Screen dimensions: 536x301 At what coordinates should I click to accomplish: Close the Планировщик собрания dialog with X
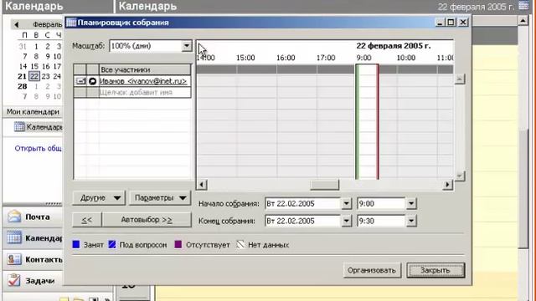[x=463, y=23]
